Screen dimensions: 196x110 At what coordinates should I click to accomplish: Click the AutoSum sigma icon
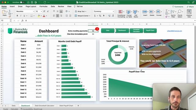[x=167, y=11]
